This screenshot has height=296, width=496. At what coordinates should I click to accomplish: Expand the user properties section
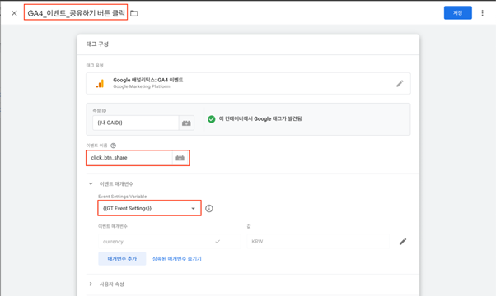(91, 284)
